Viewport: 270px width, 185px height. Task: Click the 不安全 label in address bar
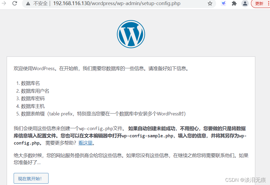pyautogui.click(x=40, y=3)
